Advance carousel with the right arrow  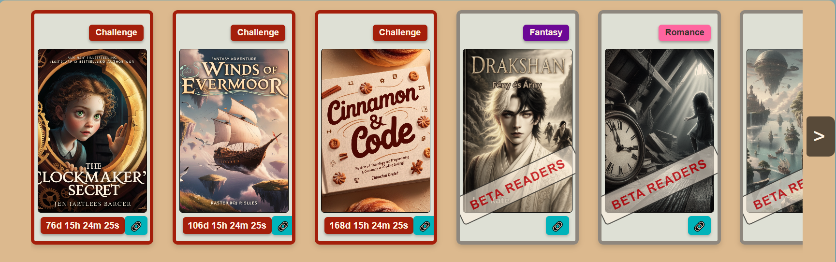820,136
